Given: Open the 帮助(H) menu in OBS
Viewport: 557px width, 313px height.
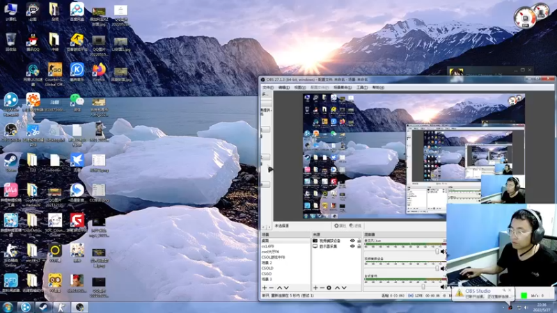Looking at the screenshot, I should (378, 88).
